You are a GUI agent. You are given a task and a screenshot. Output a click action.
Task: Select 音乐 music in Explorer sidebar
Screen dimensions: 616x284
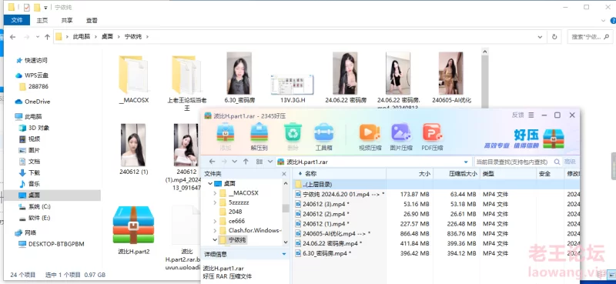click(x=29, y=183)
